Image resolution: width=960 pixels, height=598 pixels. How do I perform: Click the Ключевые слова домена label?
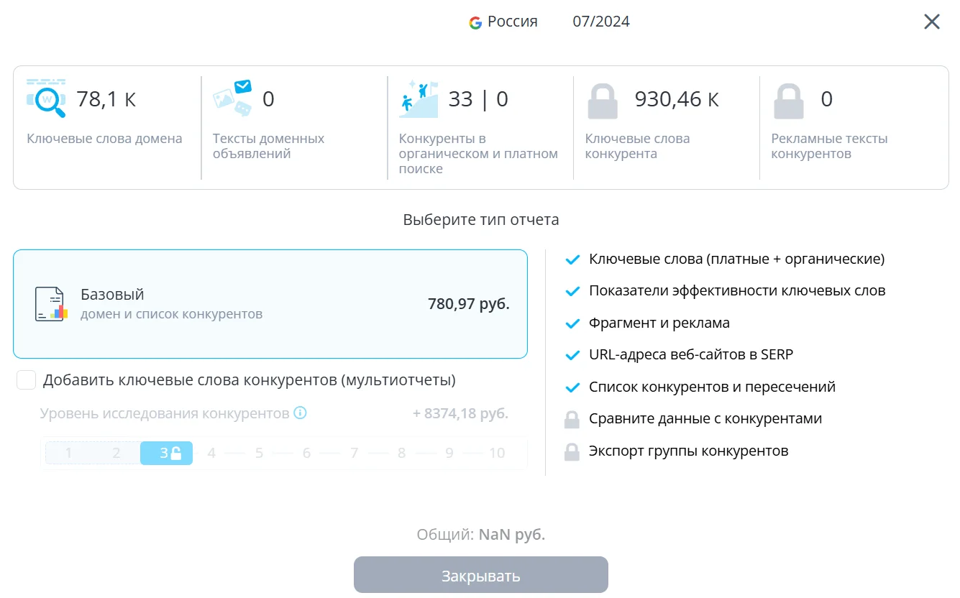[x=104, y=139]
